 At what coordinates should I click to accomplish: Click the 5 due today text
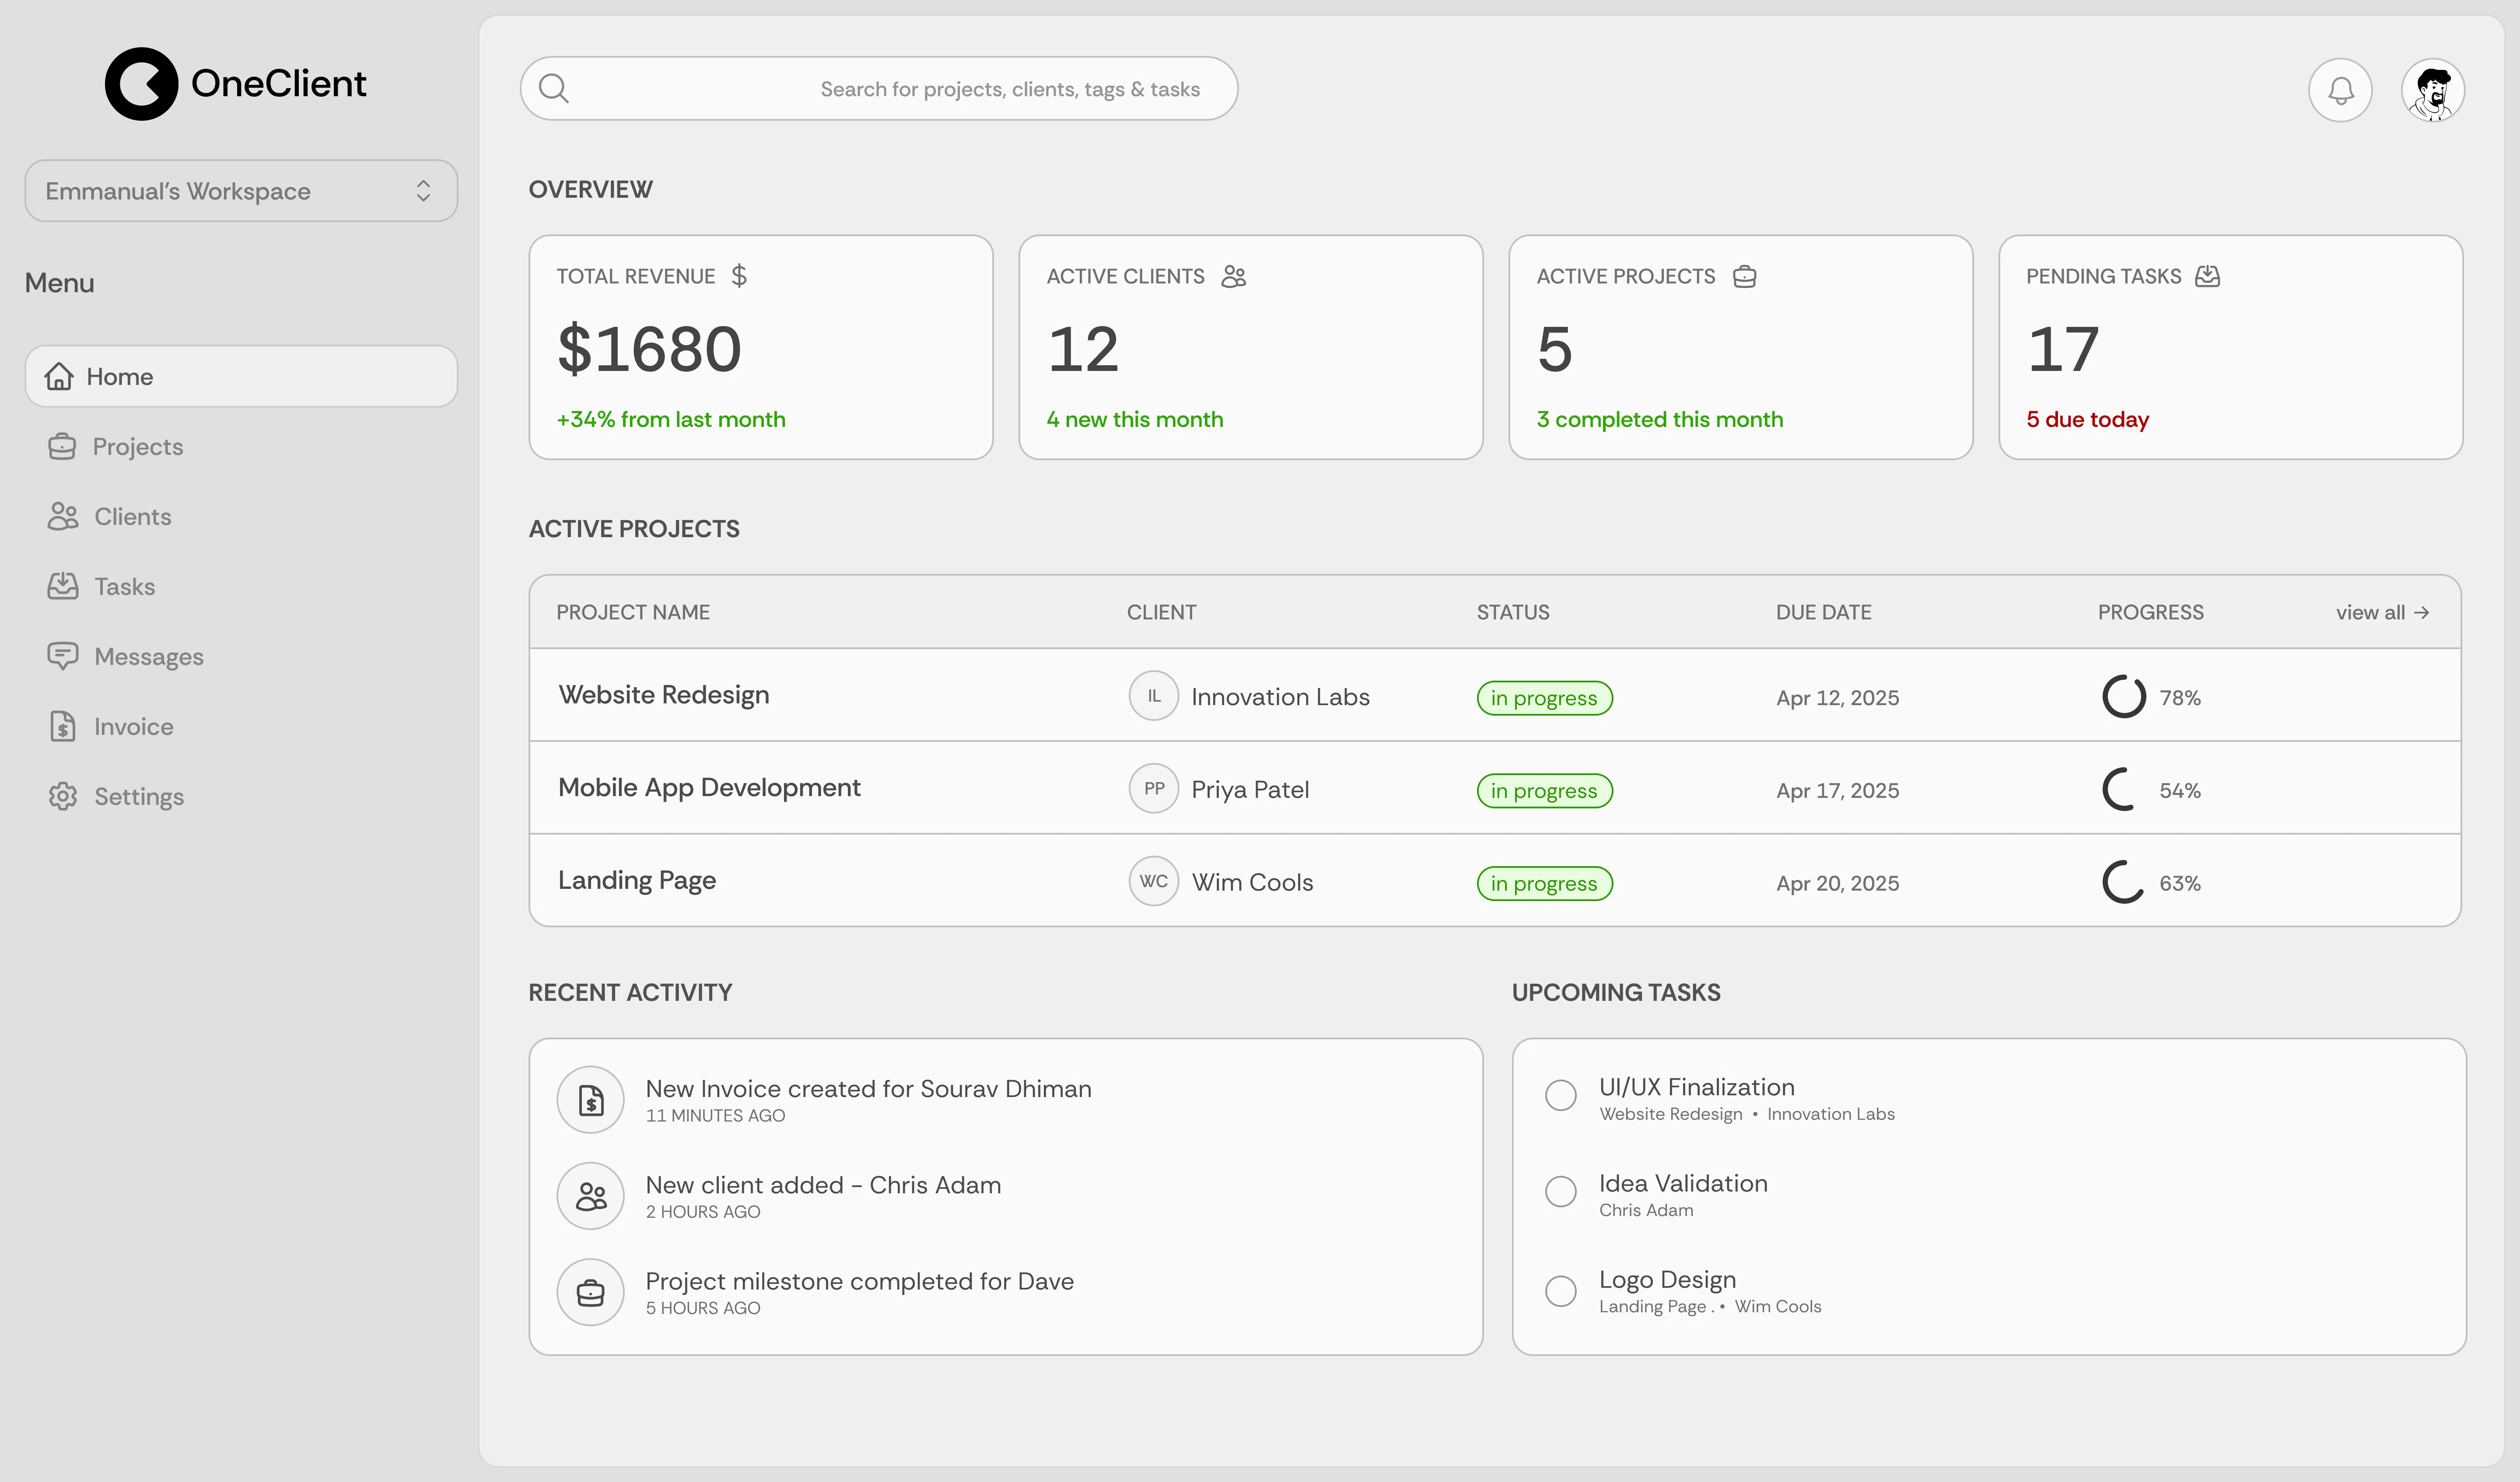coord(2088,420)
